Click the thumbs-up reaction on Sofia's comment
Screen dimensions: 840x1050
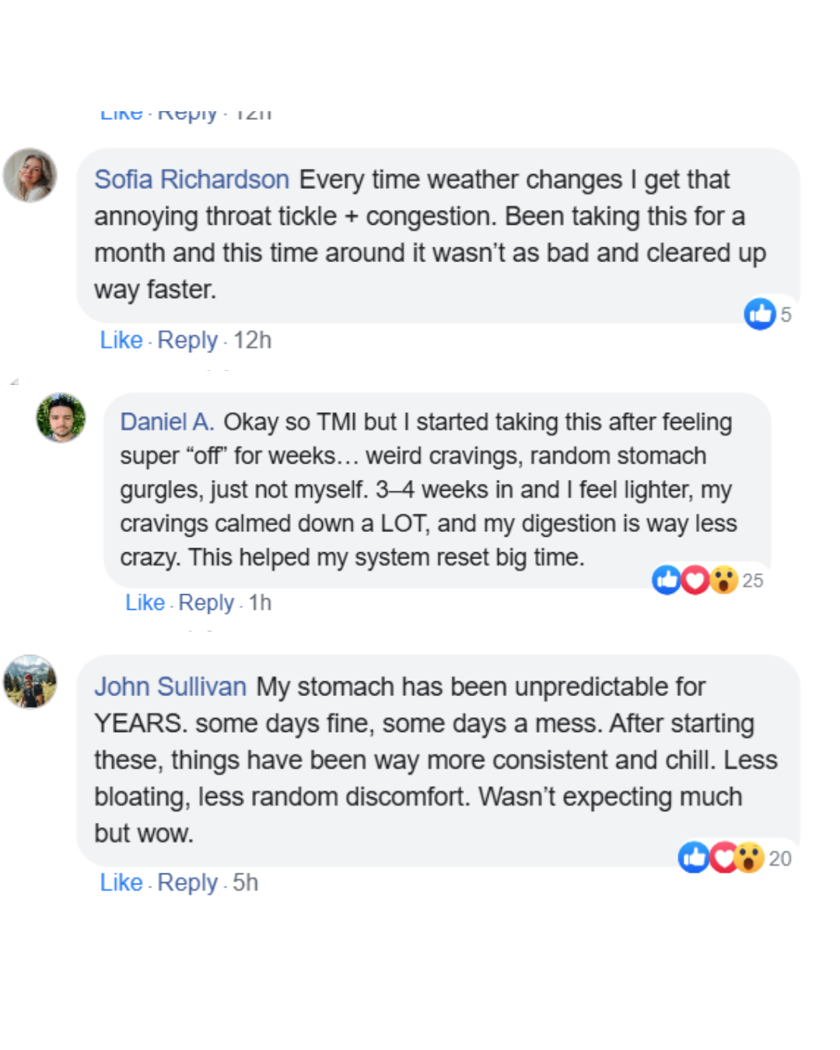tap(760, 314)
